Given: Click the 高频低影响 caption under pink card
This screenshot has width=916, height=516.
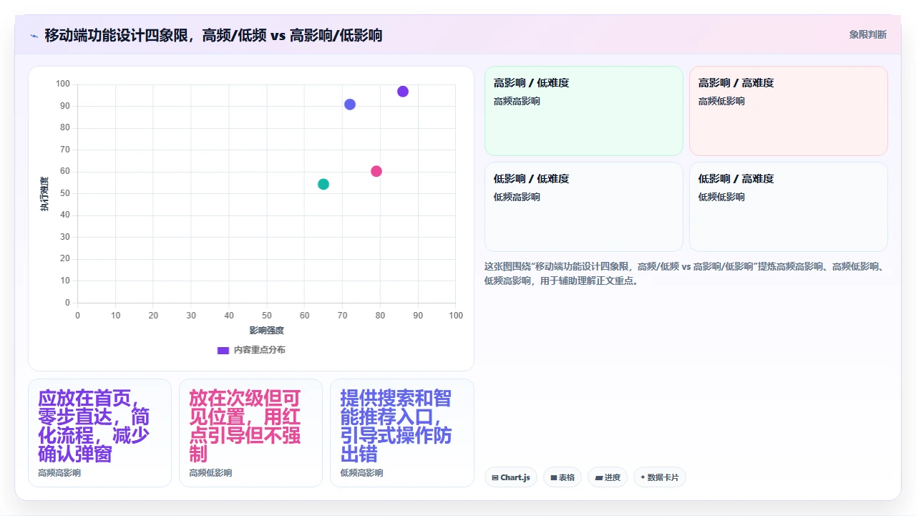Looking at the screenshot, I should pos(210,473).
